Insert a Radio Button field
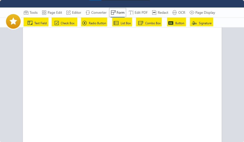The width and height of the screenshot is (244, 142). point(94,22)
